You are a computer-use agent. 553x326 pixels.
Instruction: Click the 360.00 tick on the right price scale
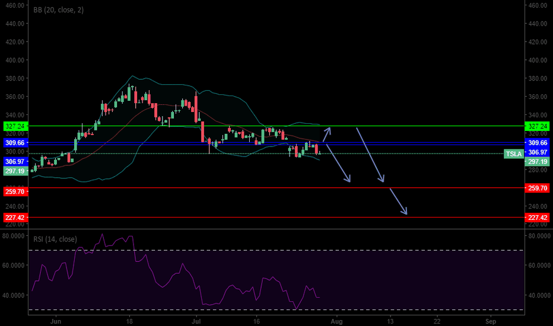coord(538,97)
